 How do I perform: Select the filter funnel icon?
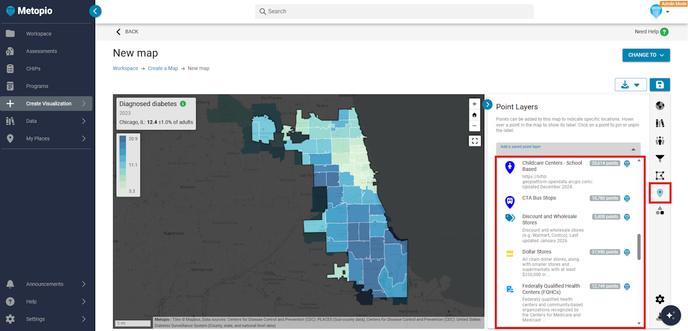pos(660,158)
